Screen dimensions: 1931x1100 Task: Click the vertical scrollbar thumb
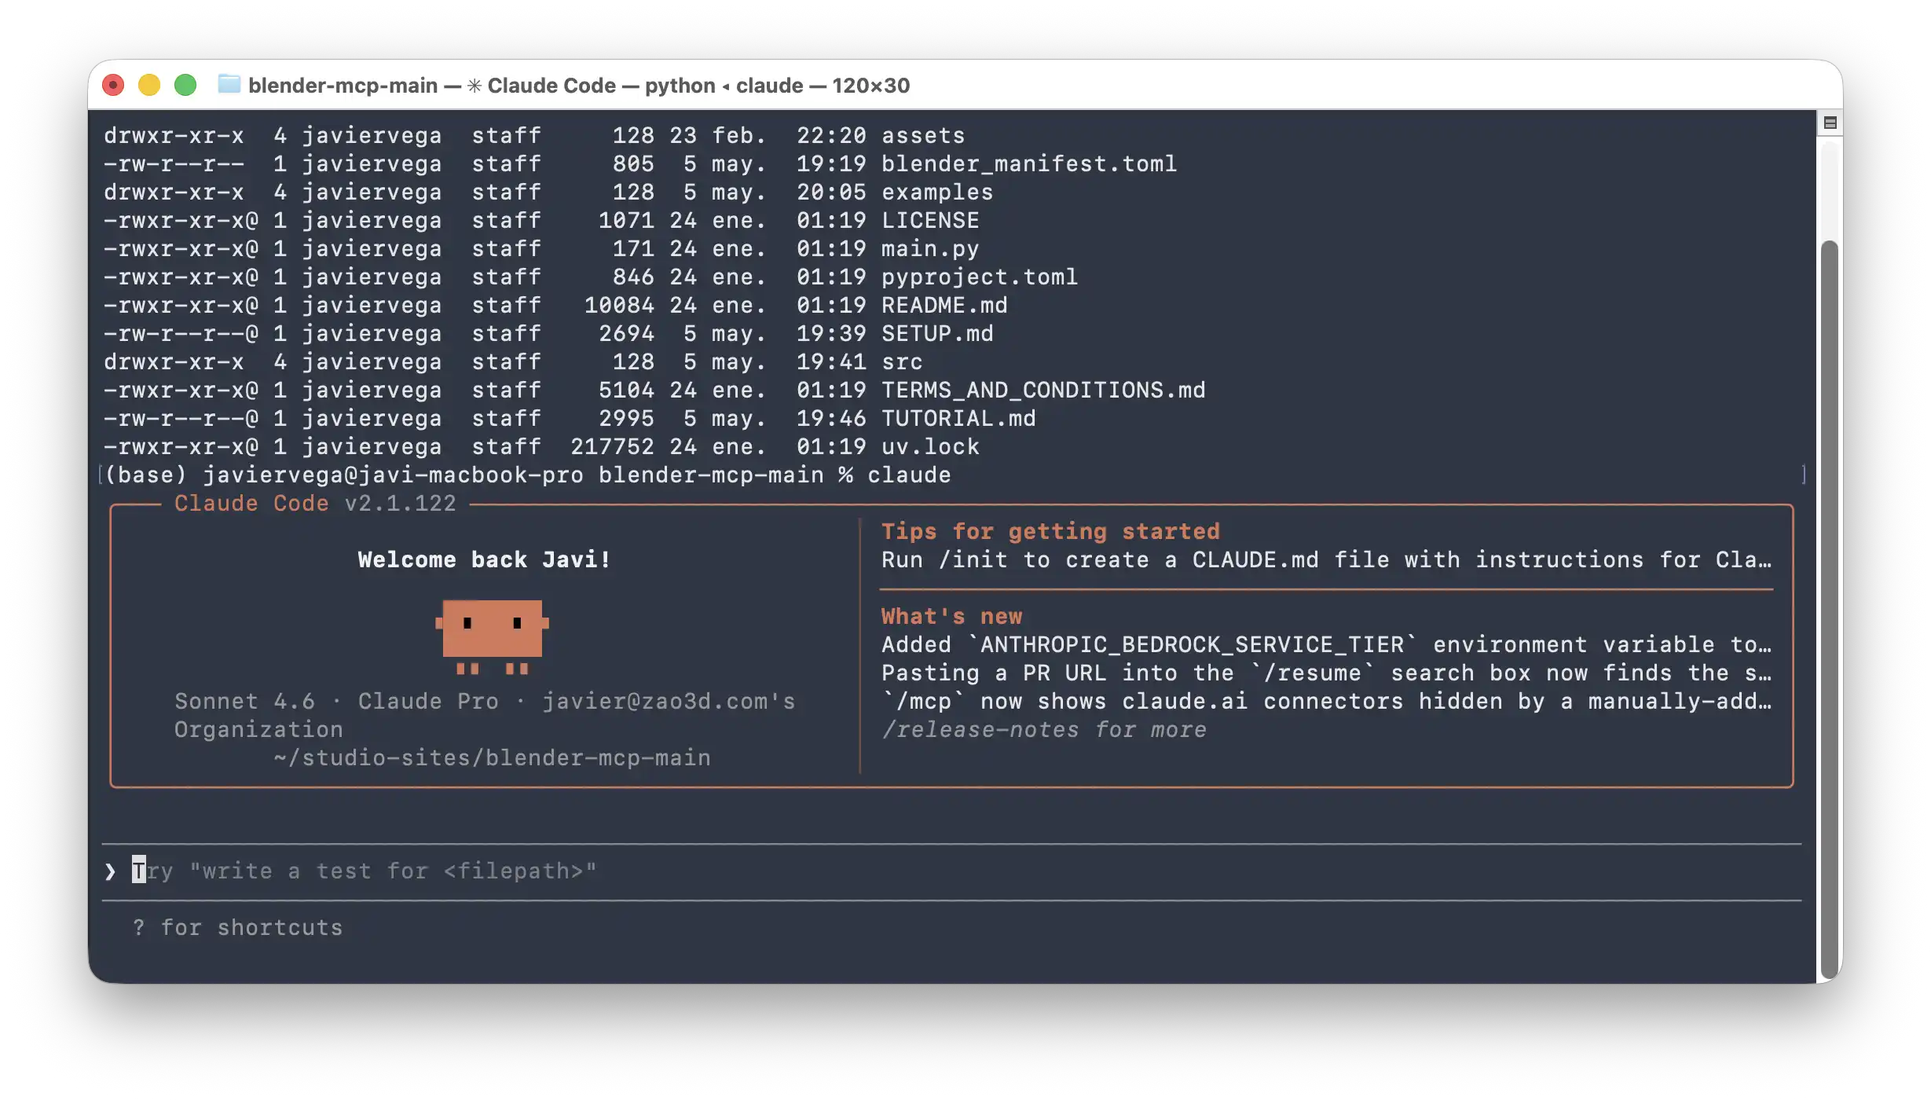(1830, 609)
